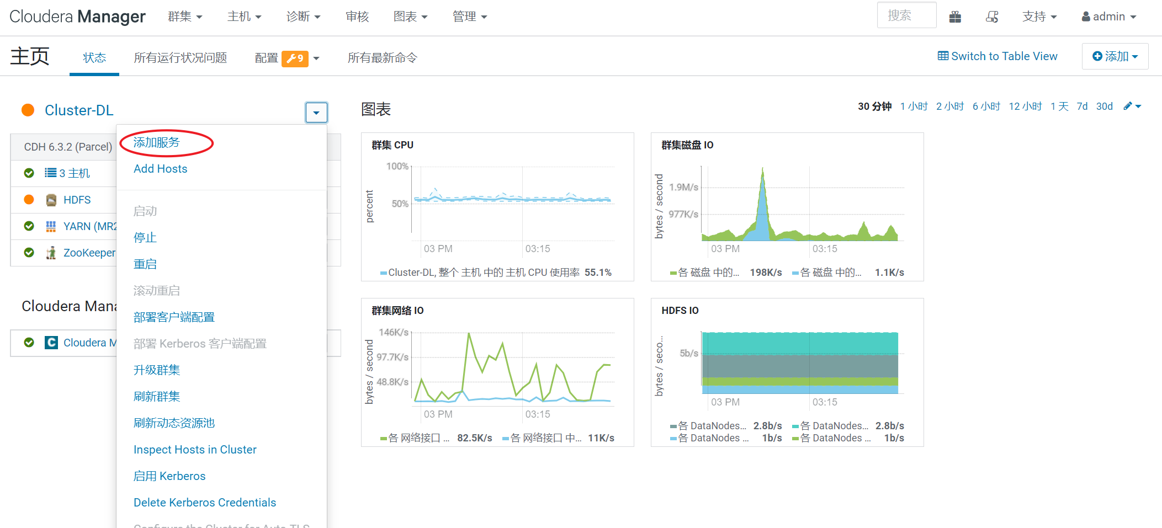Click green check status beside ZooKeeper
The image size is (1162, 528).
(x=29, y=253)
